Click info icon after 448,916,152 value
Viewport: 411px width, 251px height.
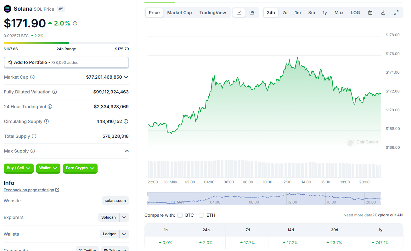coord(126,121)
